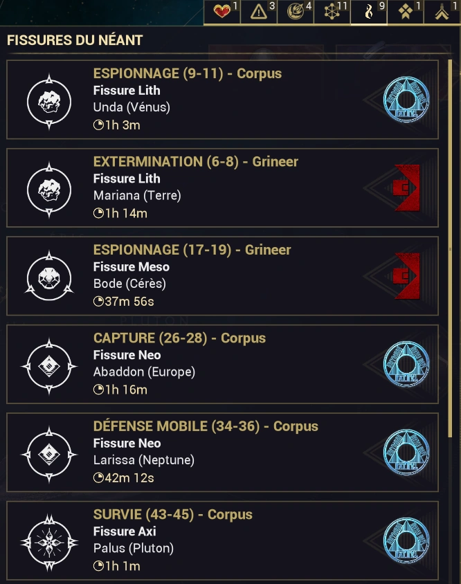Select ESPIONNAGE (9-11) Corpus mission title
The height and width of the screenshot is (584, 461).
pos(187,73)
